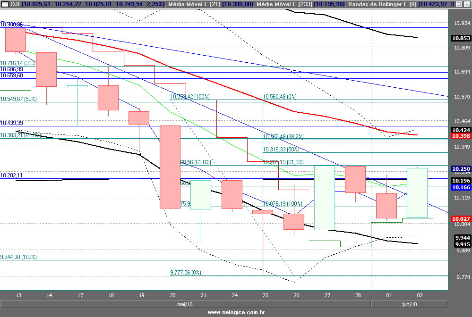Click date label 01 on time axis
472x317 pixels.
click(389, 295)
